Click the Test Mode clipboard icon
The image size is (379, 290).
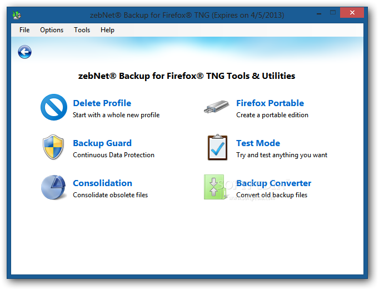click(217, 147)
